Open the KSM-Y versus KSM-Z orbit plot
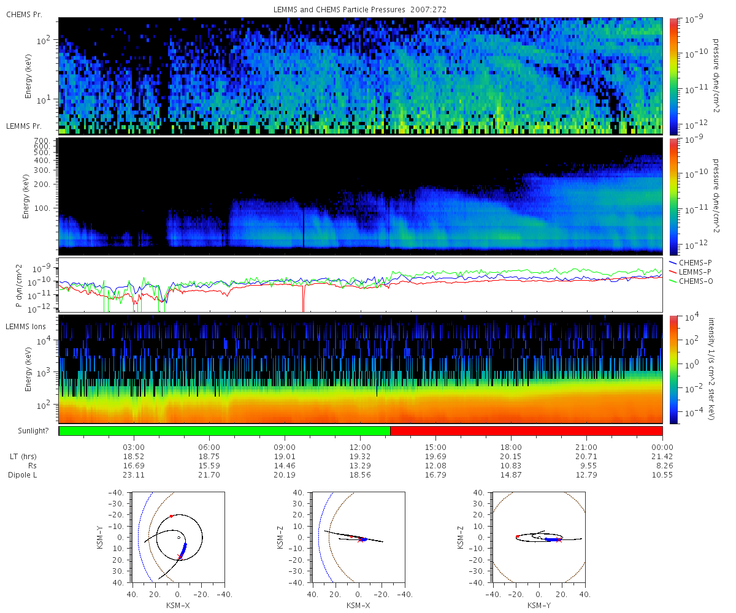736x613 pixels. (x=539, y=536)
